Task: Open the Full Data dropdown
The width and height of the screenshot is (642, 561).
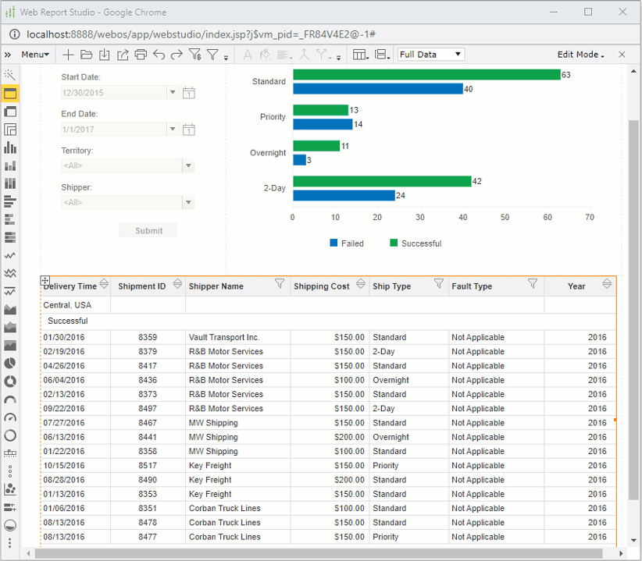Action: click(x=431, y=54)
